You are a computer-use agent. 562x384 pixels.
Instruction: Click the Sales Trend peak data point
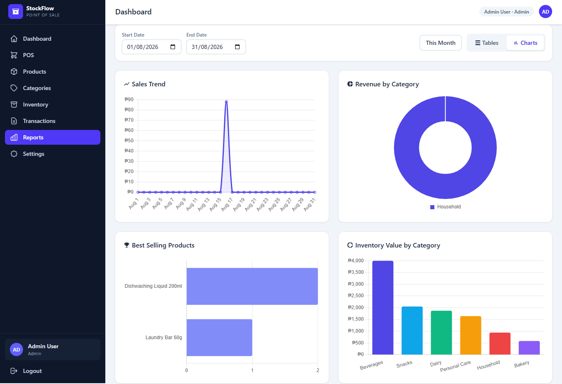pyautogui.click(x=226, y=102)
